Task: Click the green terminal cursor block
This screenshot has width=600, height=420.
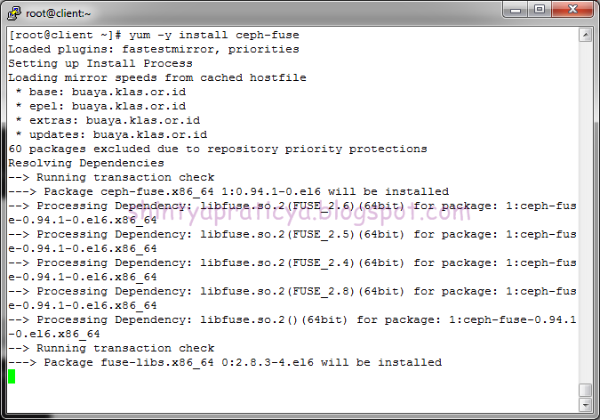Action: [x=12, y=376]
